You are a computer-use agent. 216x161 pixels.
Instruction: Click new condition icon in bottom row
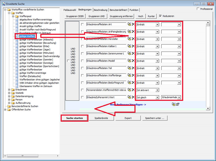[x=174, y=104]
